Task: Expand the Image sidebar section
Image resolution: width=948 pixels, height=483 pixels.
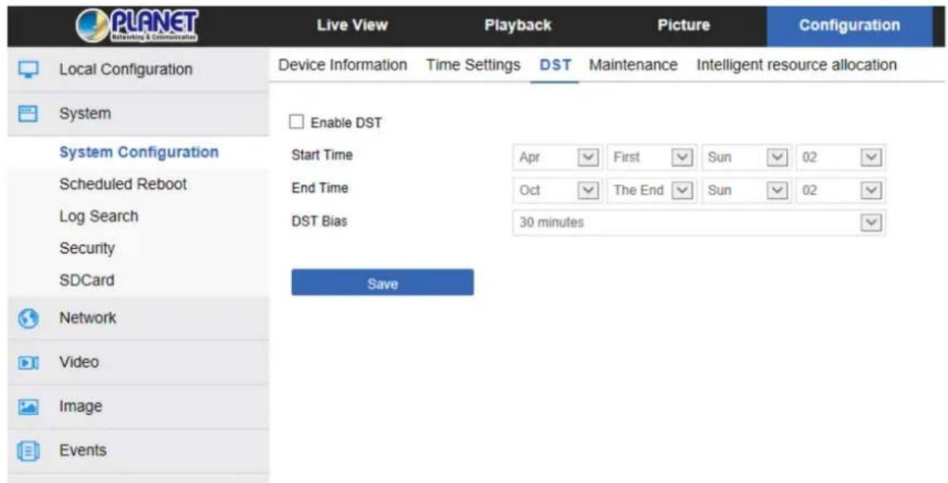Action: (x=139, y=407)
